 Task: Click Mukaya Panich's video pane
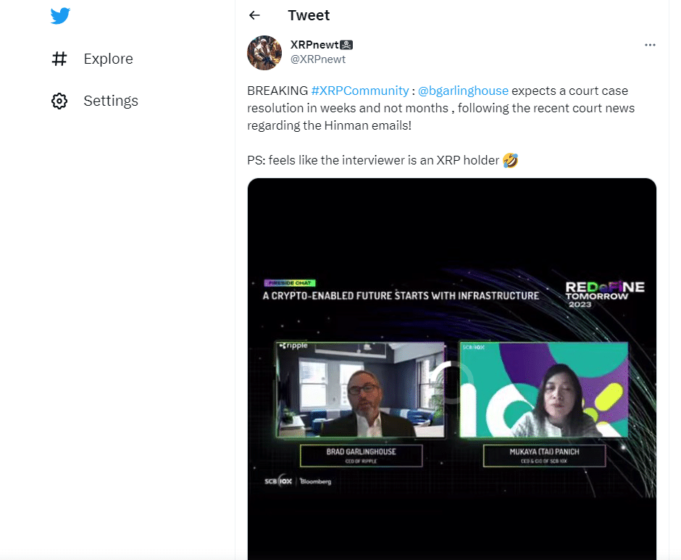pyautogui.click(x=543, y=391)
